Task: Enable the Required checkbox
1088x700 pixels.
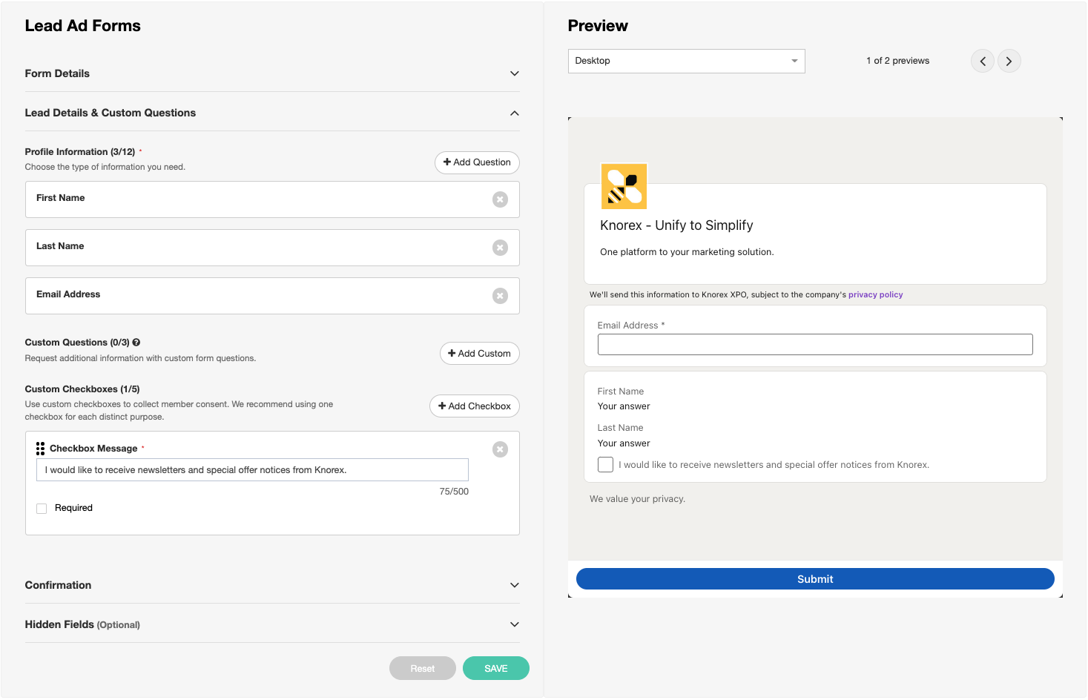Action: point(42,509)
